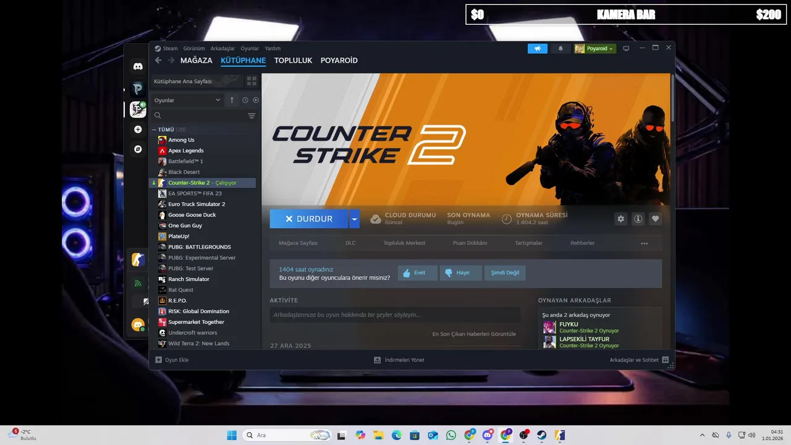Screen dimensions: 791x445
Task: Click Oyun Ekle at bottom left
Action: click(172, 360)
